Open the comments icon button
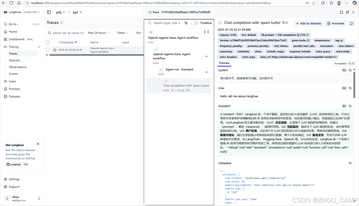 (x=352, y=23)
